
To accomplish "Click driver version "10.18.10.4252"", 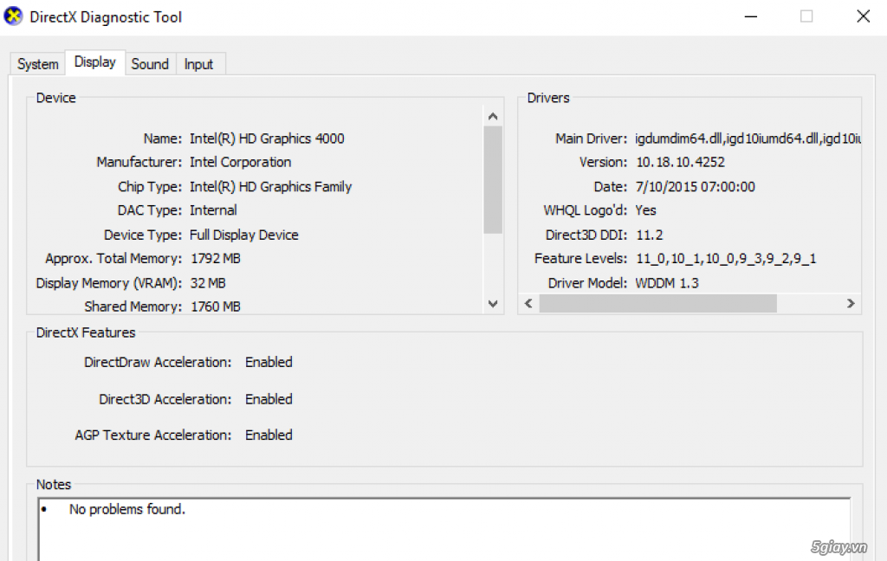I will click(x=680, y=162).
